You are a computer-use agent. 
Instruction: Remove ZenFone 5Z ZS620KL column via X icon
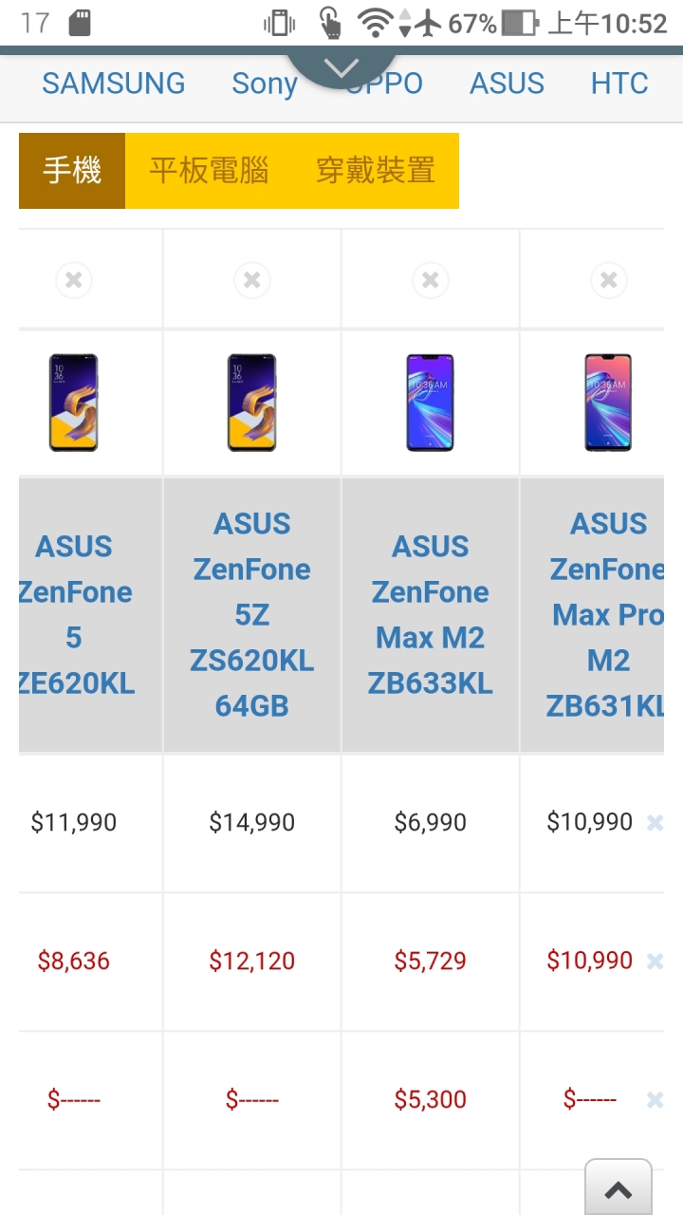pos(252,280)
